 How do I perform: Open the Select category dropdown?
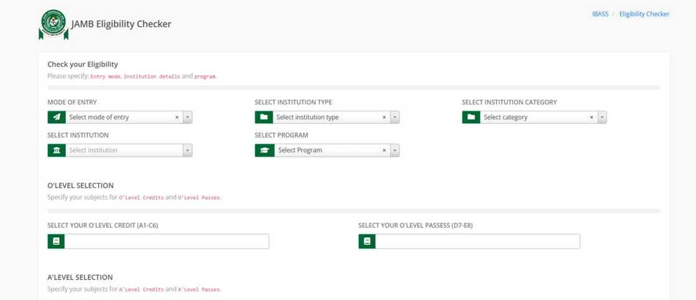pos(543,117)
